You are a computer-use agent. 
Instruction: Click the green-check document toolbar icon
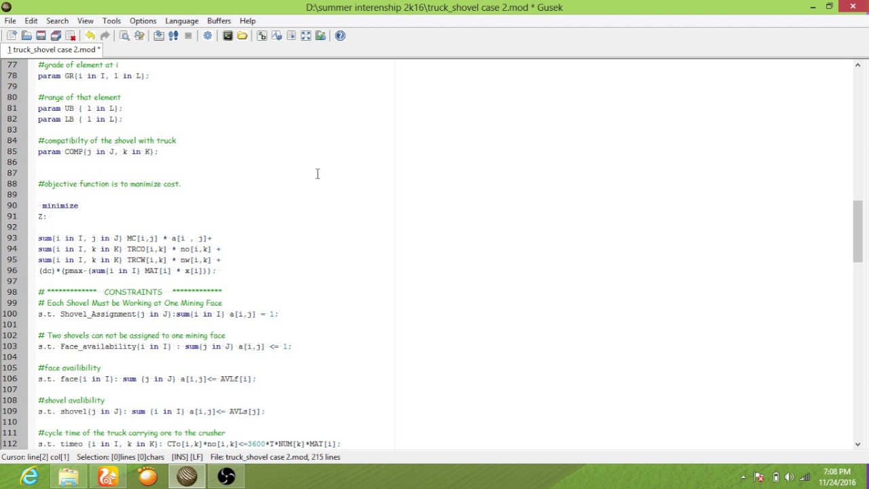pos(320,36)
